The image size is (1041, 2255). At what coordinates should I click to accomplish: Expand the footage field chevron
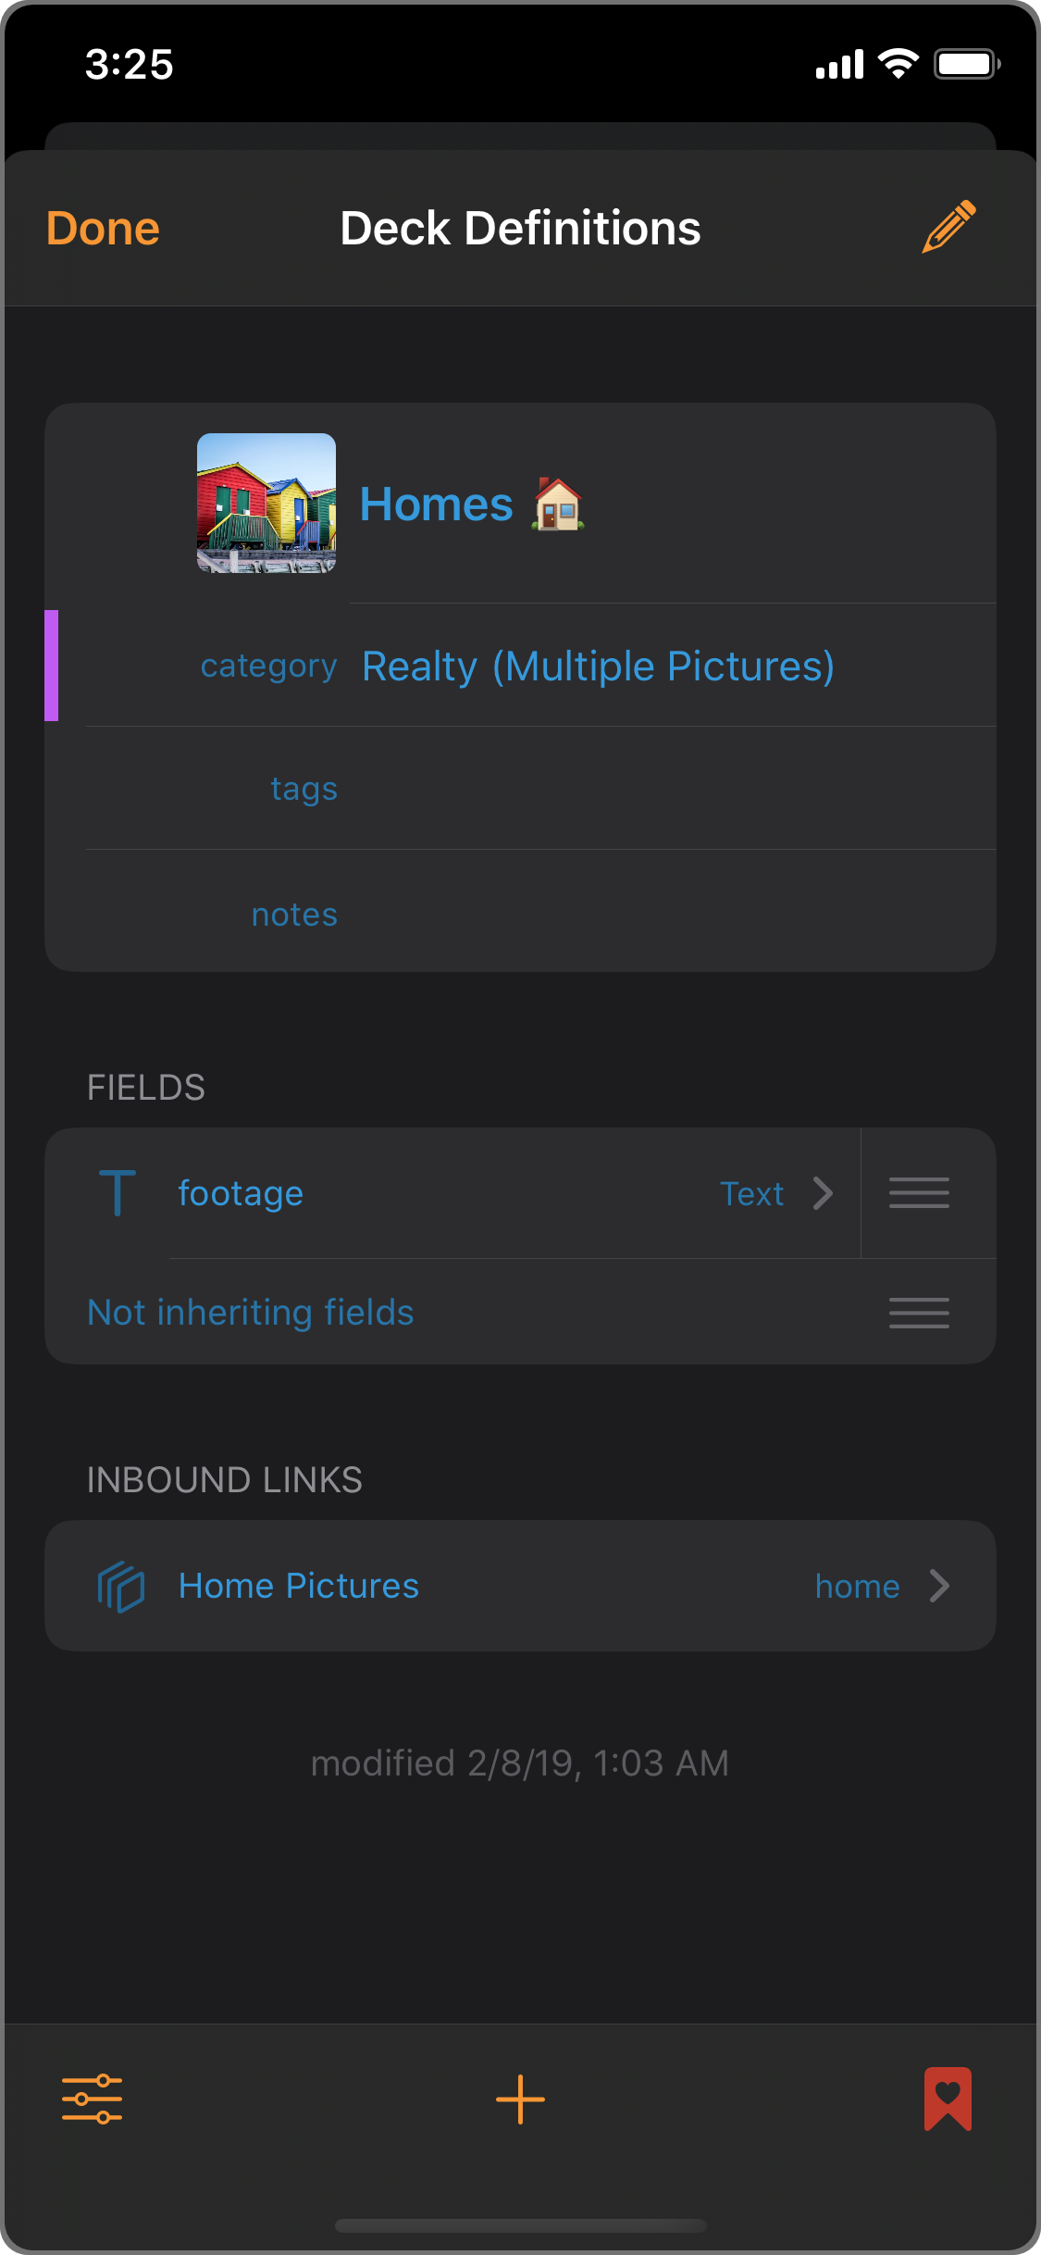pos(823,1193)
